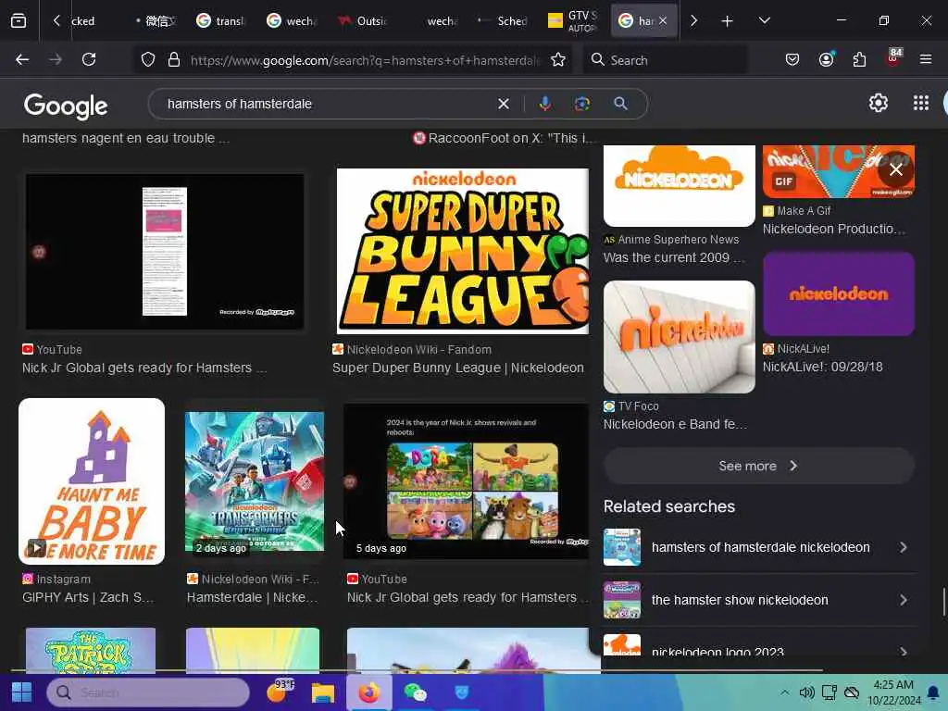Open volume speaker tray icon
Image resolution: width=948 pixels, height=711 pixels.
pyautogui.click(x=806, y=692)
